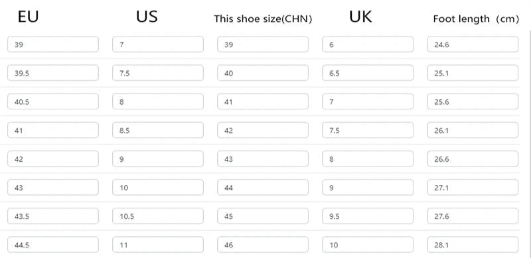Select the EU size field showing 43.5
Viewport: 531px width, 258px height.
click(x=53, y=216)
